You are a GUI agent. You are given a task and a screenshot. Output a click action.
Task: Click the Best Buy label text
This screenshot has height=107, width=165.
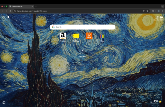pyautogui.click(x=76, y=41)
